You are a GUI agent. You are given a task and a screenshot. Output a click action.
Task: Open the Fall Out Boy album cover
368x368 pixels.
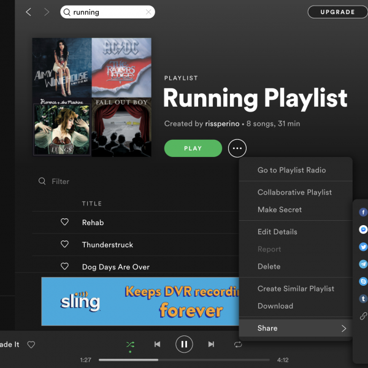(x=121, y=127)
